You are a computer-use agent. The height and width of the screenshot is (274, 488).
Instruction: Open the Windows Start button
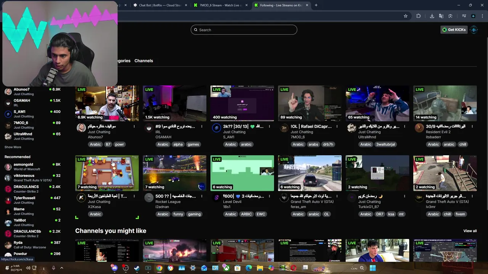(372, 268)
